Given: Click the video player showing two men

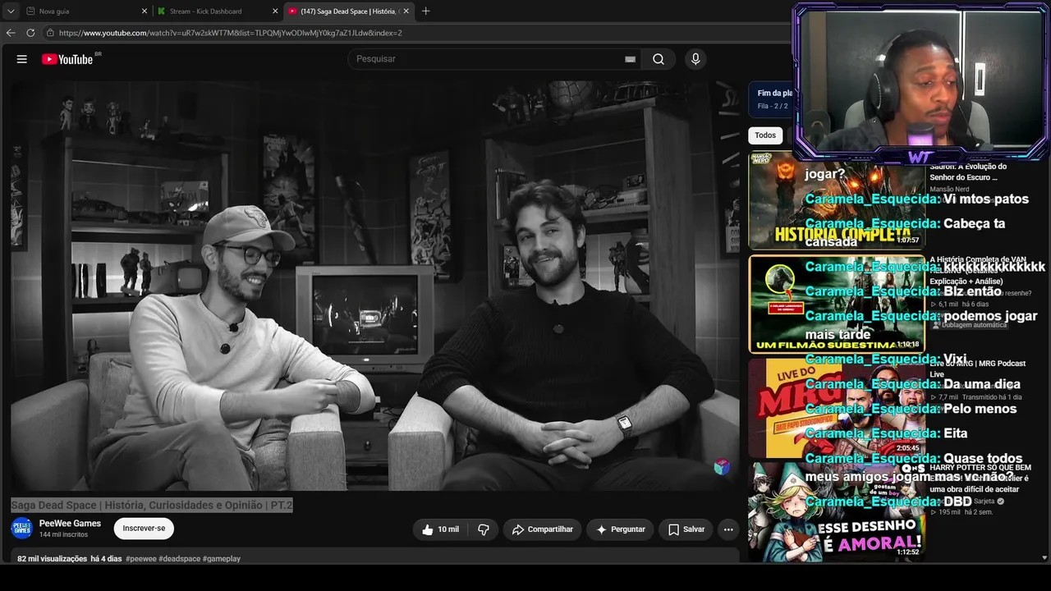Looking at the screenshot, I should coord(375,286).
